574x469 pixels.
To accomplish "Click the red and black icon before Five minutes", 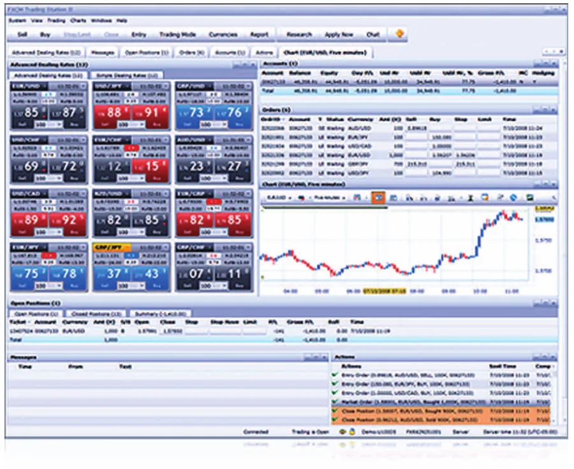I will click(x=302, y=198).
